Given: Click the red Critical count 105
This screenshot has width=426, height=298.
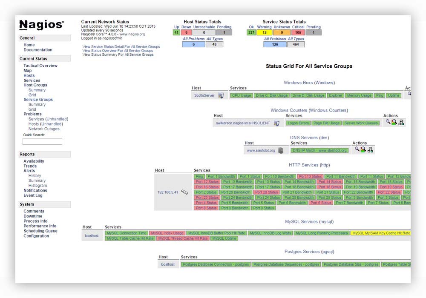Looking at the screenshot, I should (x=298, y=32).
